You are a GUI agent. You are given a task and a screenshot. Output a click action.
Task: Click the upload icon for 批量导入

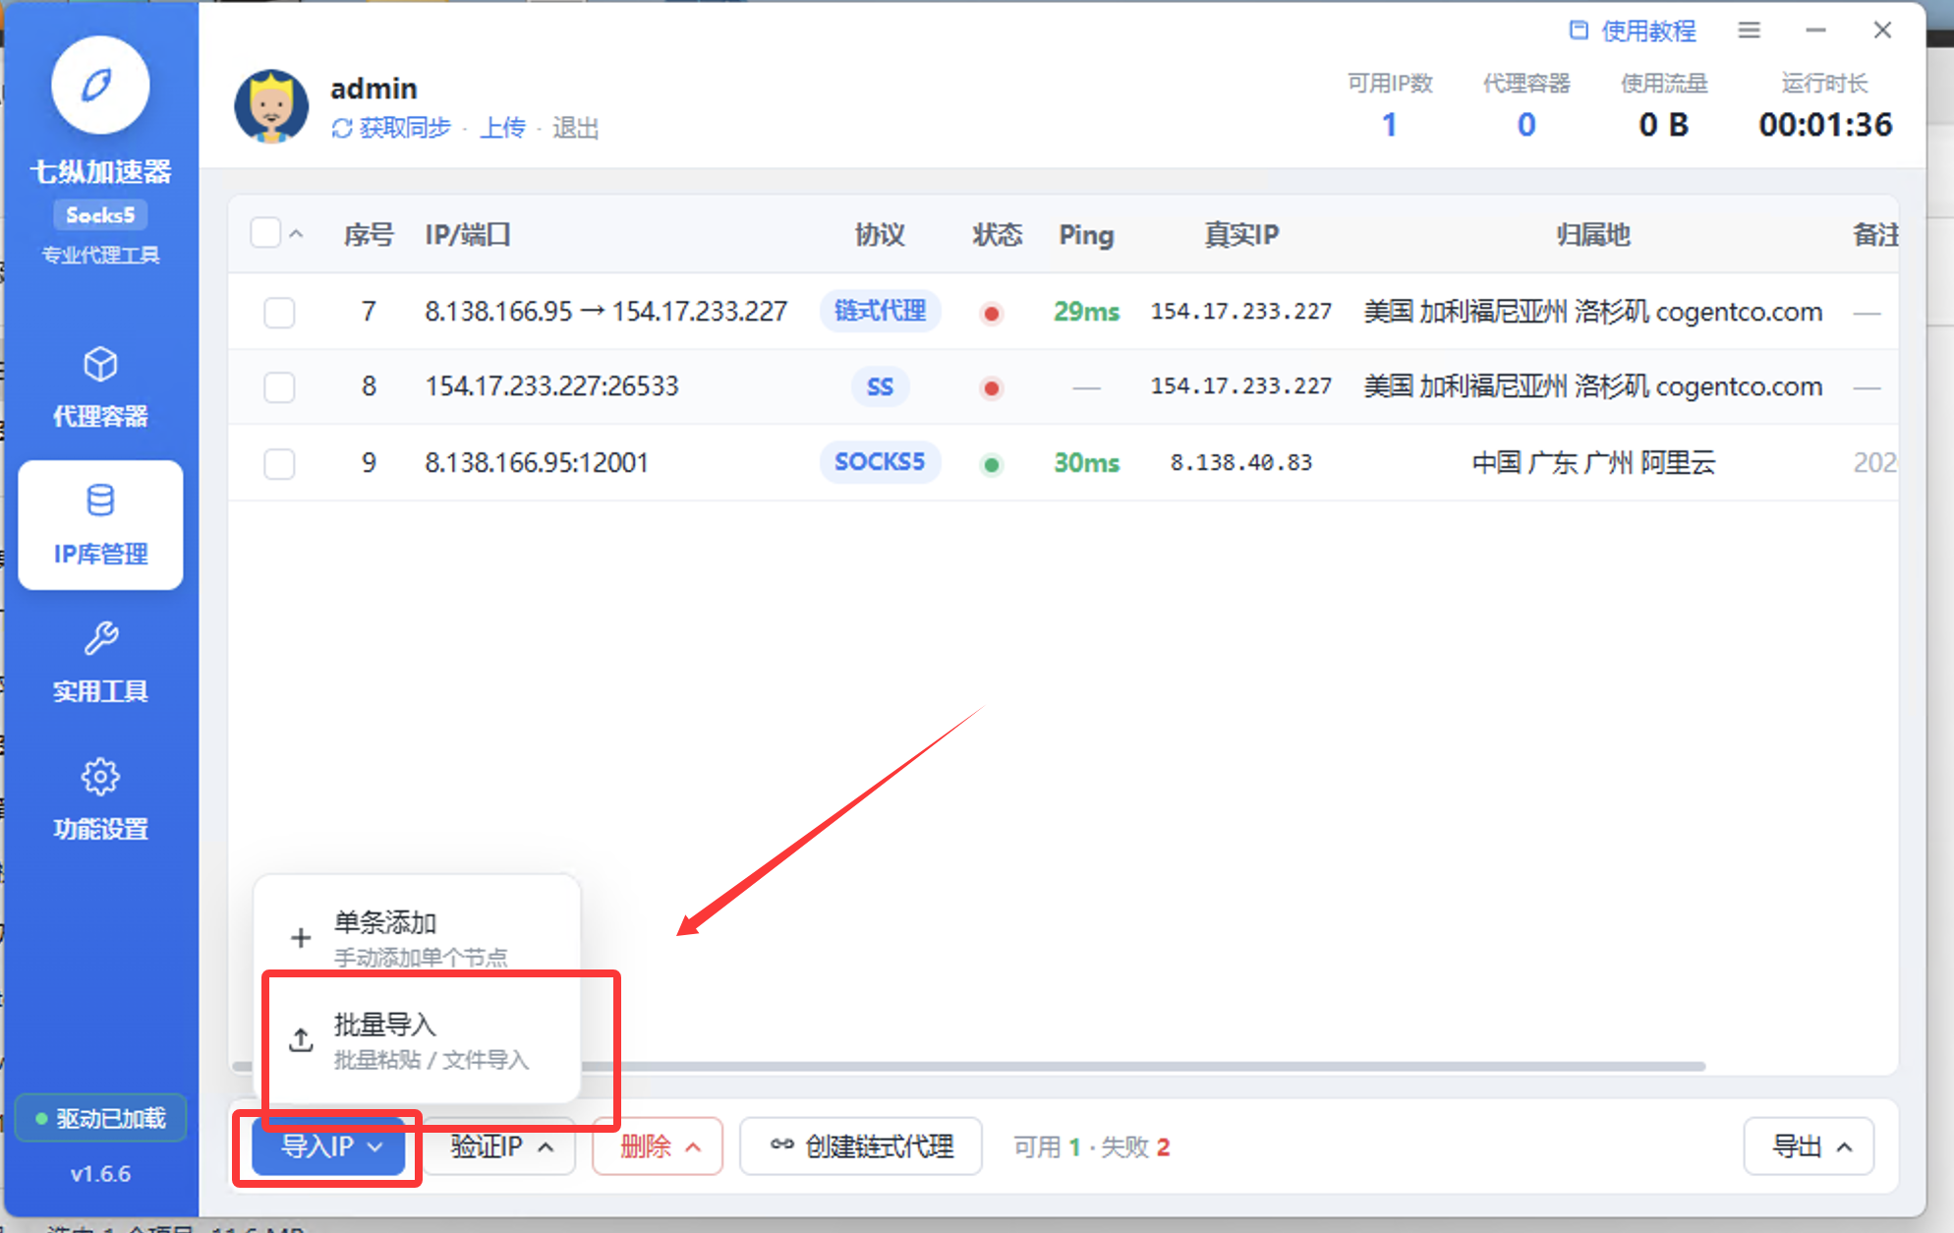coord(301,1040)
